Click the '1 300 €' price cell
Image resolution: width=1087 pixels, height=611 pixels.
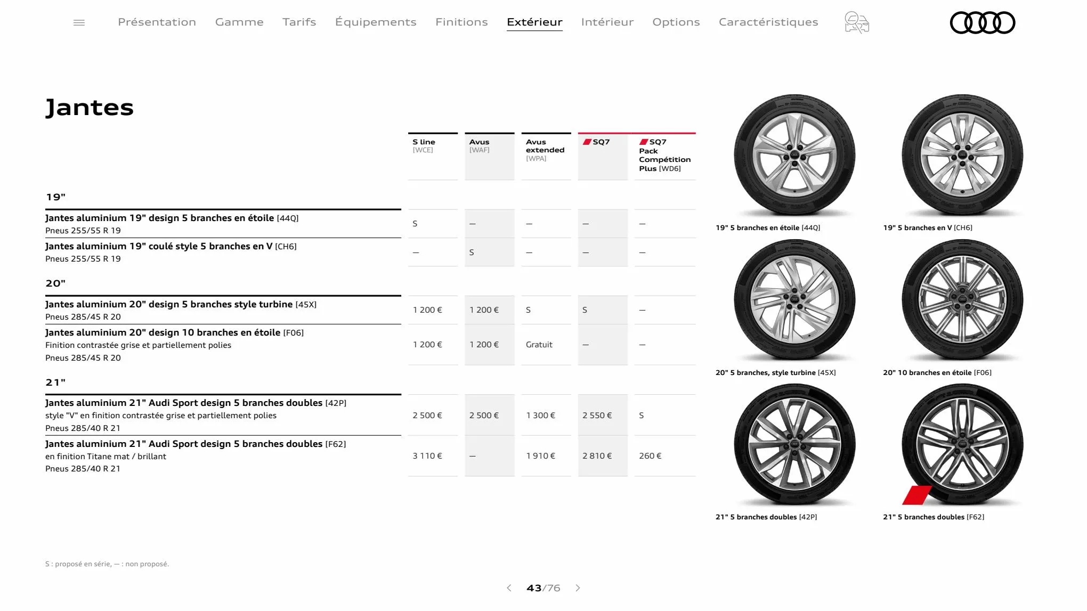click(x=546, y=415)
